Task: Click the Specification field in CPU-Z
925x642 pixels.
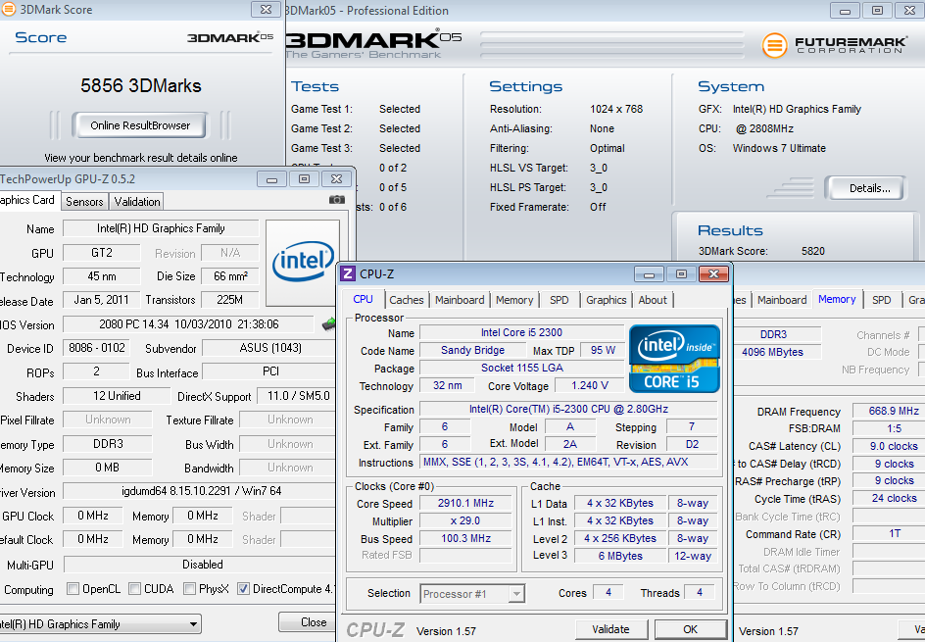Action: 568,409
